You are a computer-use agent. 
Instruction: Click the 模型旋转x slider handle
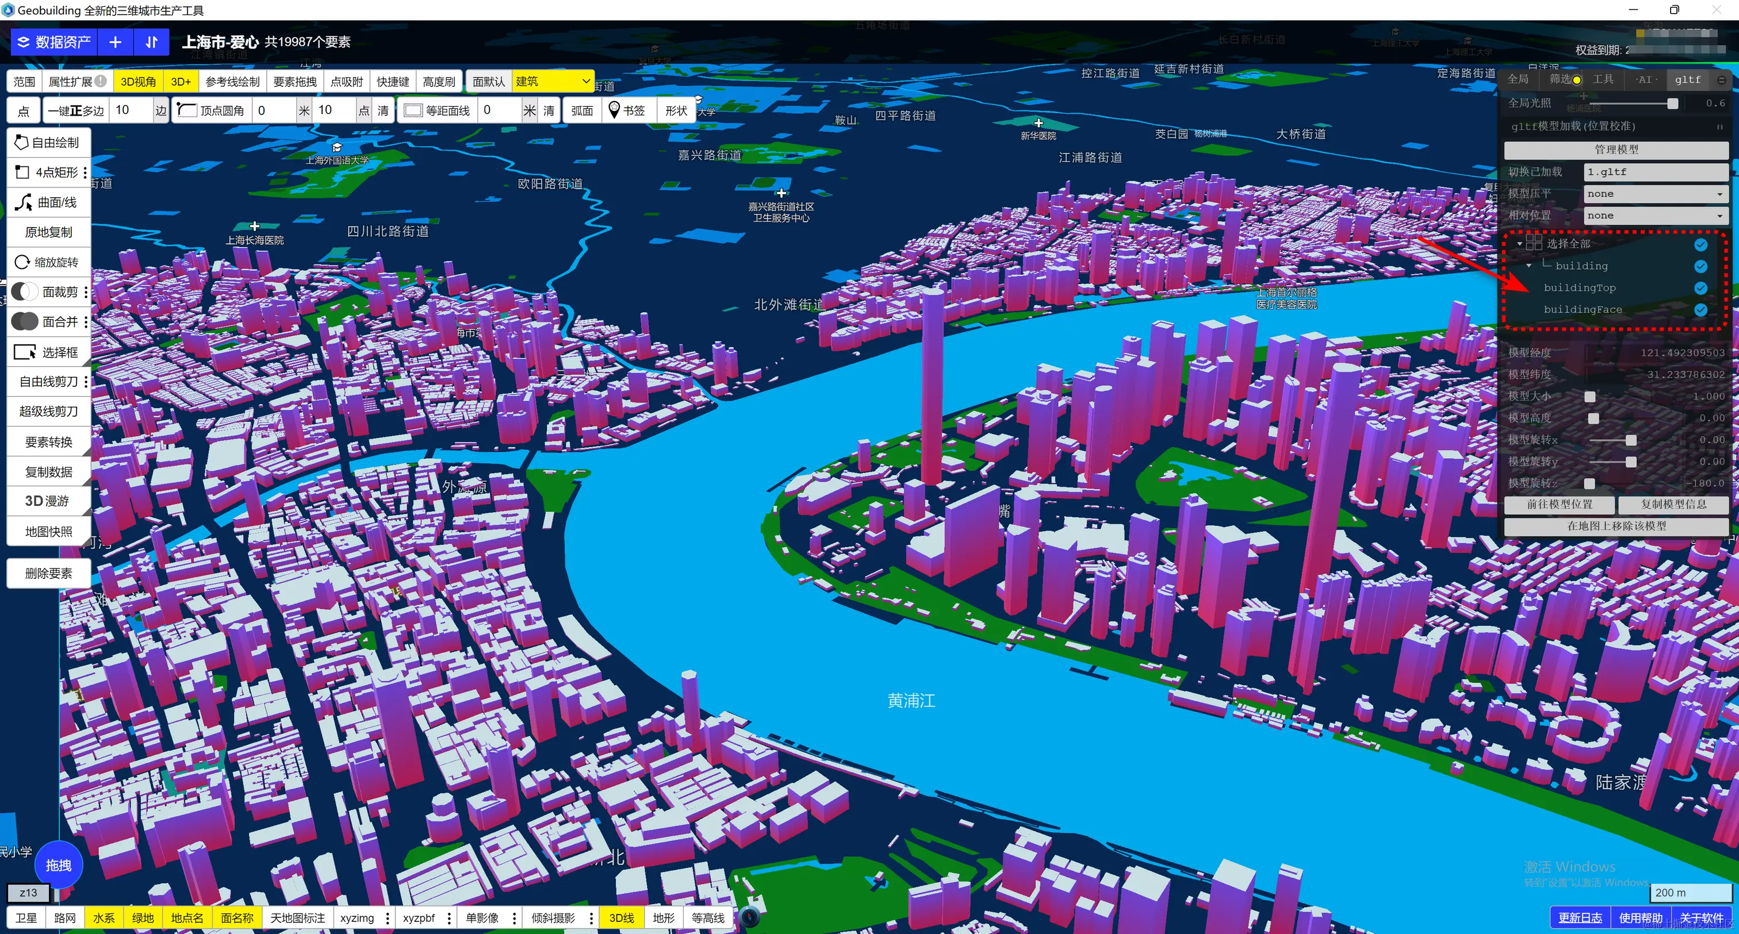(1631, 440)
